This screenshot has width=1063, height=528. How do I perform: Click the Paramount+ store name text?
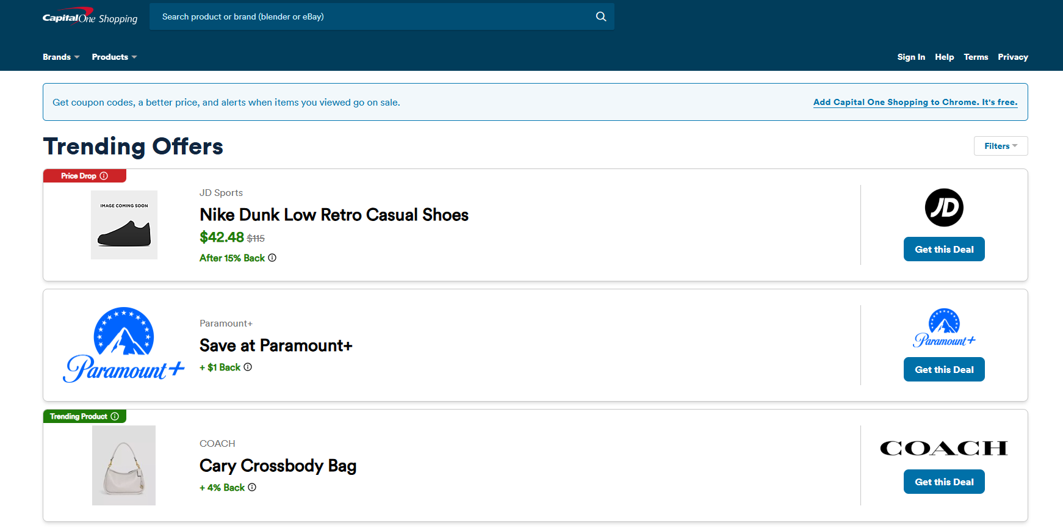tap(226, 324)
